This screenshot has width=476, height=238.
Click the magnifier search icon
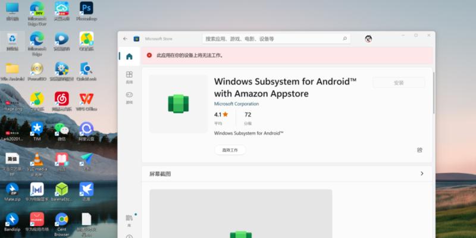345,39
